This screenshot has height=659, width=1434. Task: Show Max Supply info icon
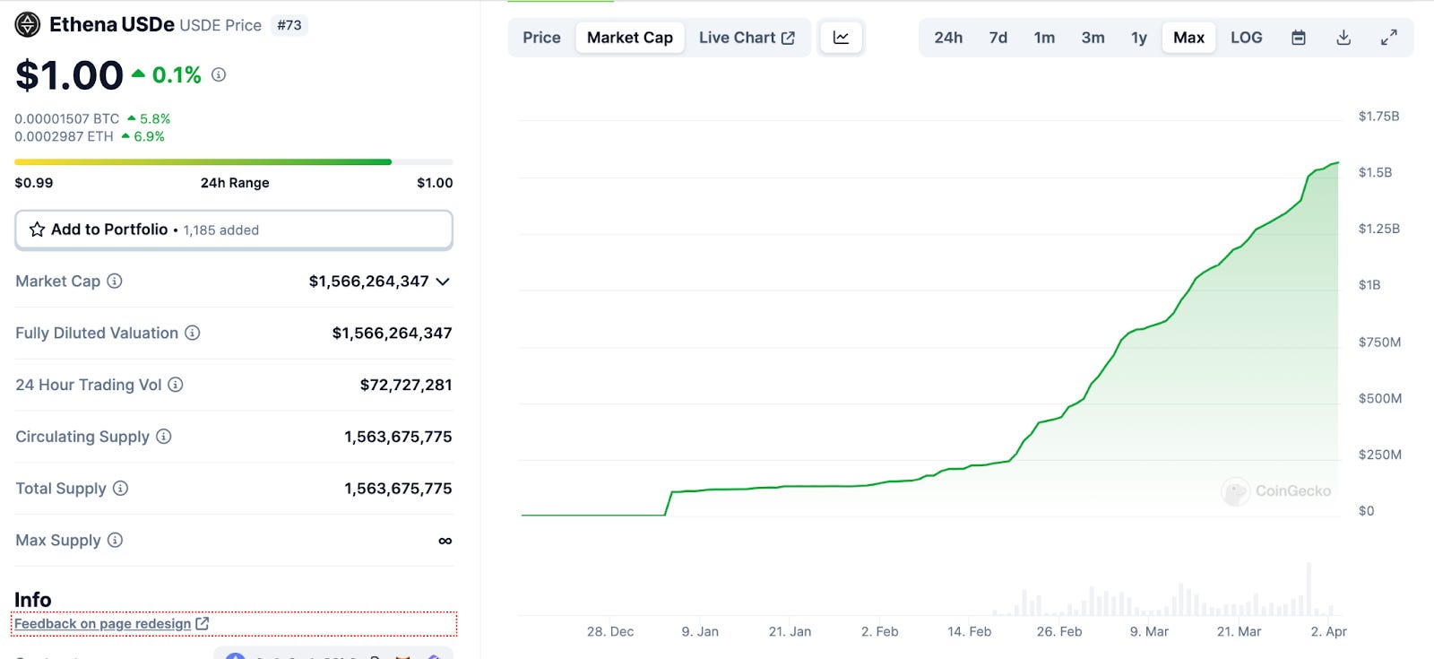[x=115, y=540]
